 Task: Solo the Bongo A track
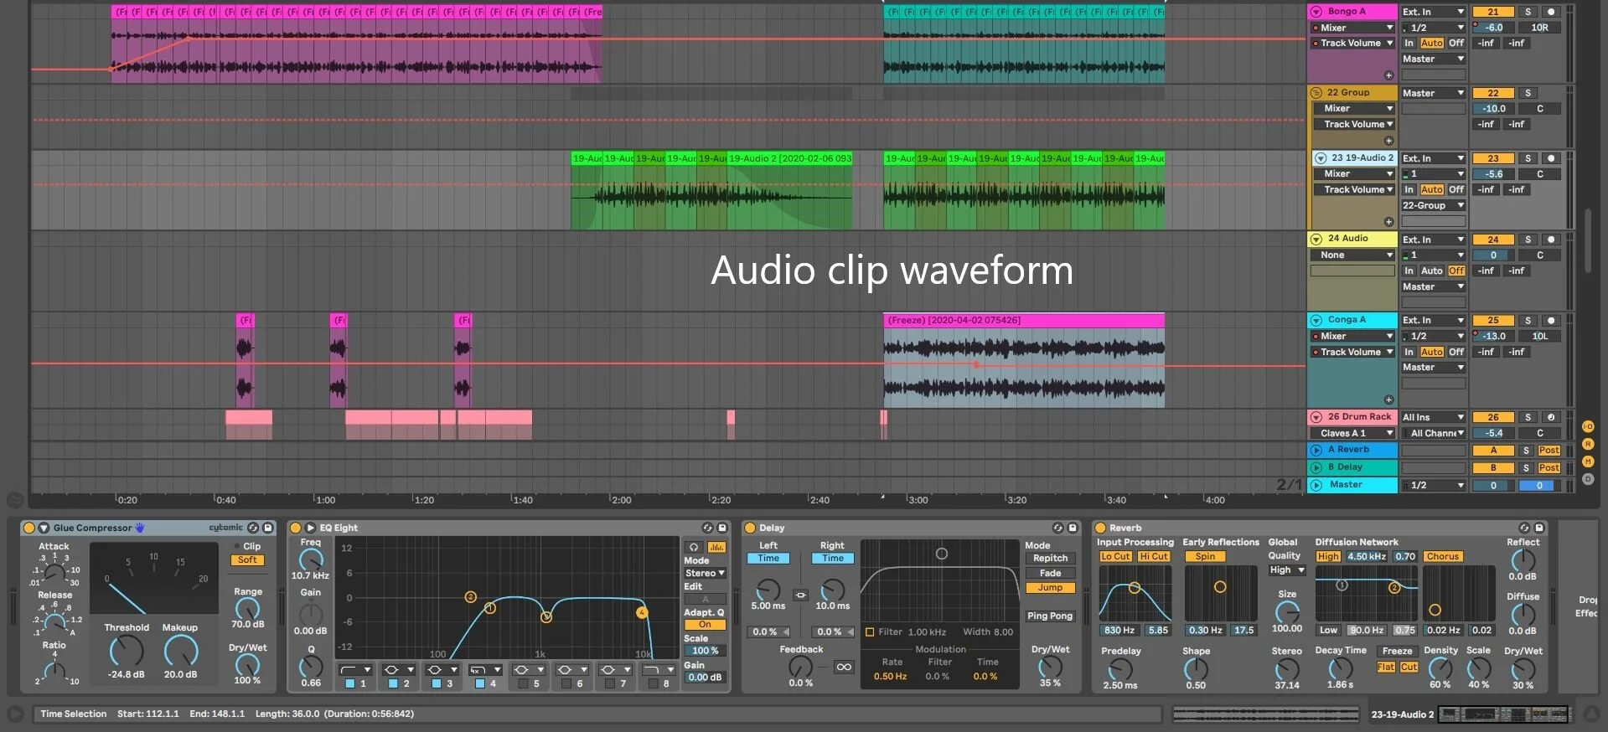click(1528, 13)
